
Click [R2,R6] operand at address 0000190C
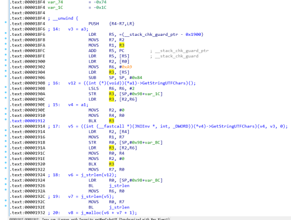coord(128,99)
